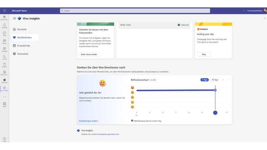Open Aktivität bell in Teams rail

point(4,26)
